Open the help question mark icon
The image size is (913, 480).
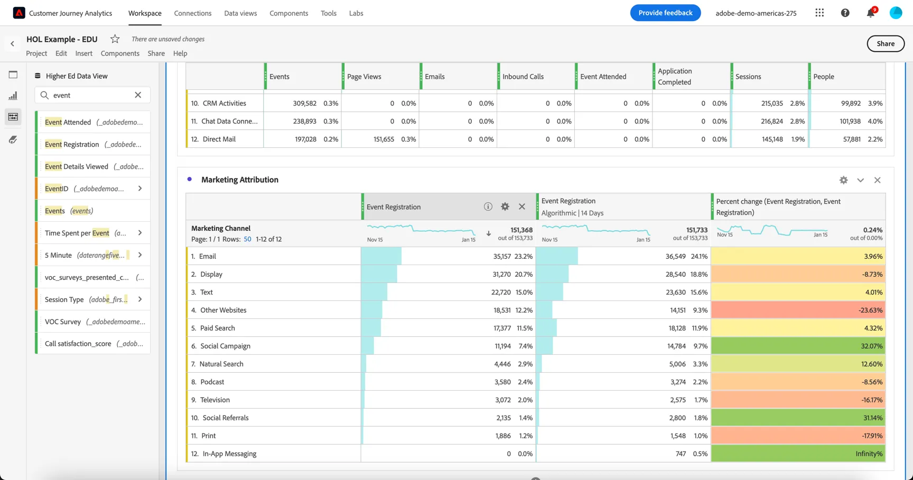point(845,13)
